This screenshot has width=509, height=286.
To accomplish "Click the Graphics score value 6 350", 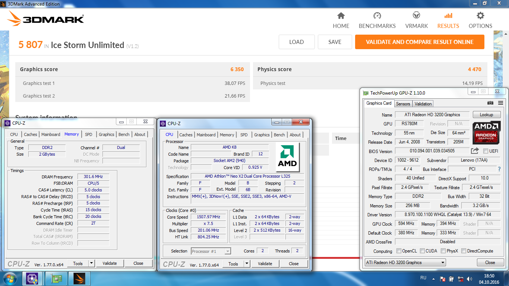I will (237, 69).
